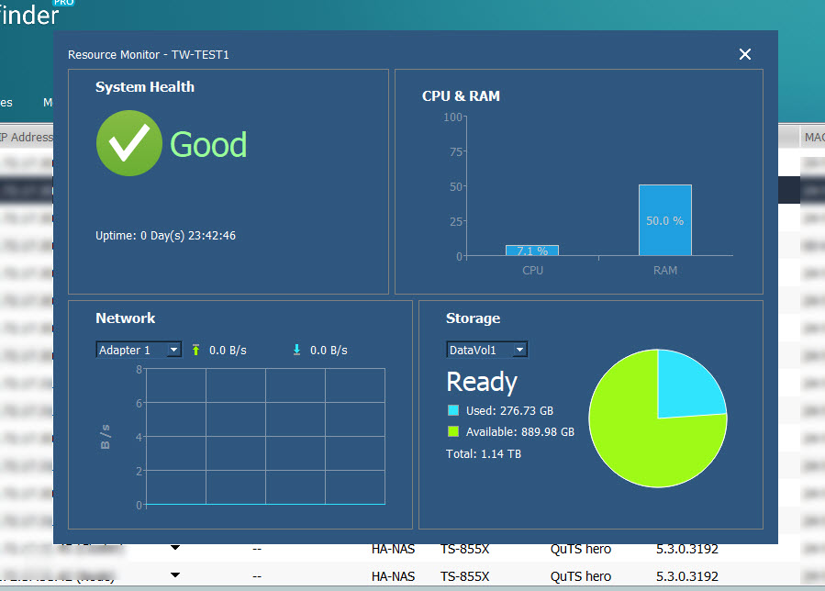Open the Adapter 1 network dropdown
The height and width of the screenshot is (591, 825).
pyautogui.click(x=138, y=350)
